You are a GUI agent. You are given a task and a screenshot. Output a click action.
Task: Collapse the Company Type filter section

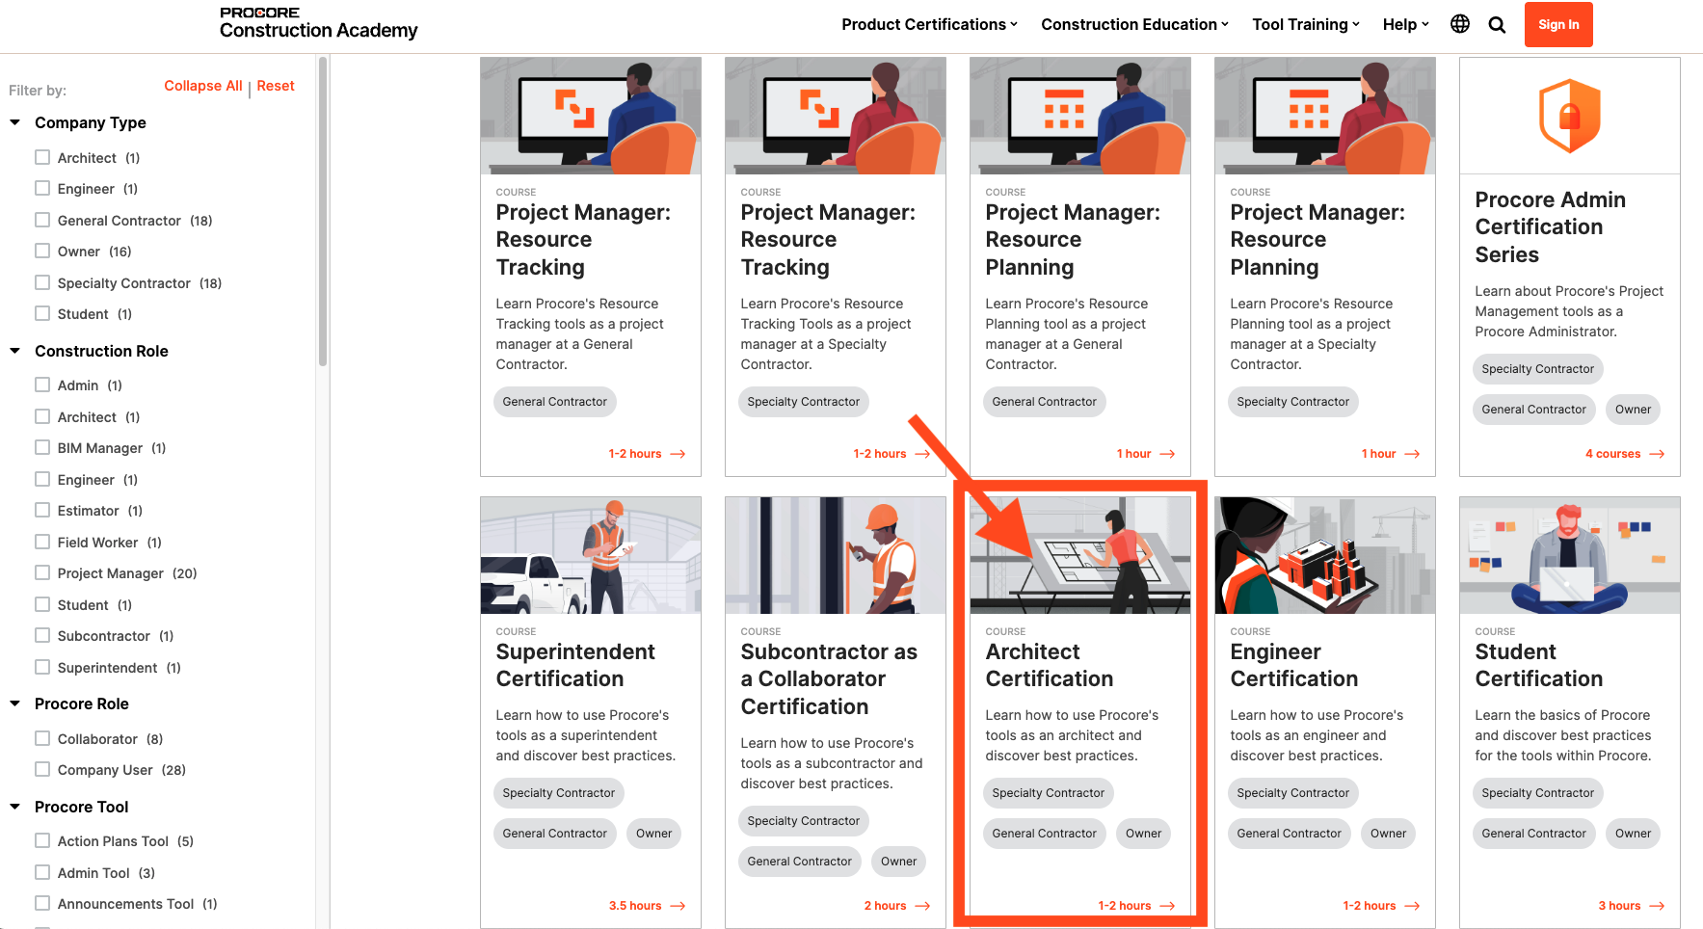[x=15, y=122]
